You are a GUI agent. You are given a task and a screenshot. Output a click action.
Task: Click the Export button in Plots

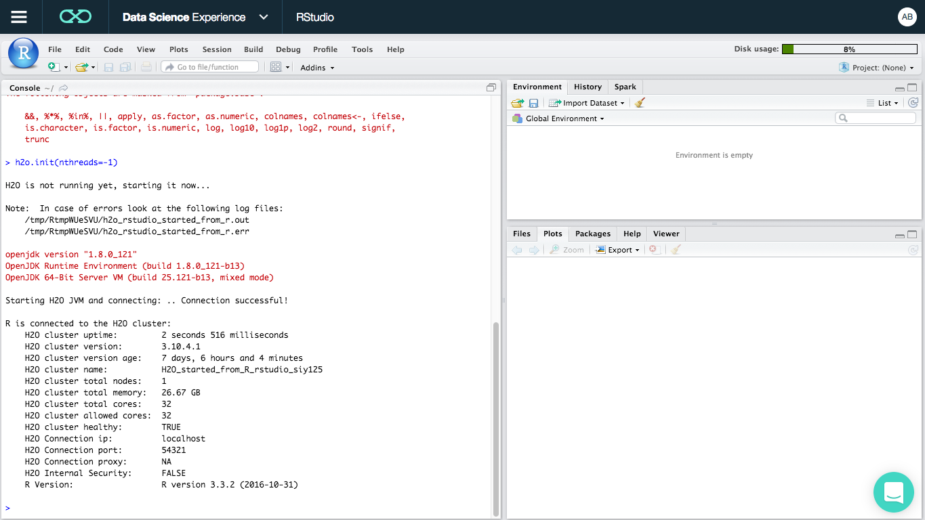click(617, 250)
